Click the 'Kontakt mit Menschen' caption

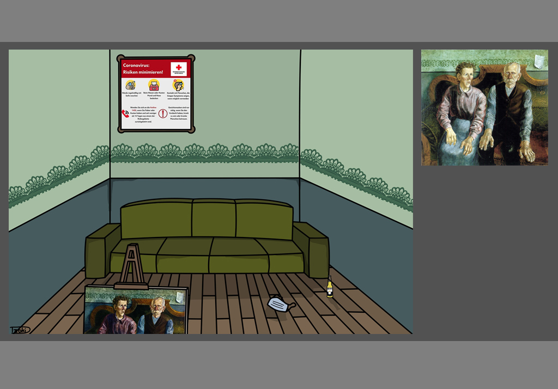point(178,96)
